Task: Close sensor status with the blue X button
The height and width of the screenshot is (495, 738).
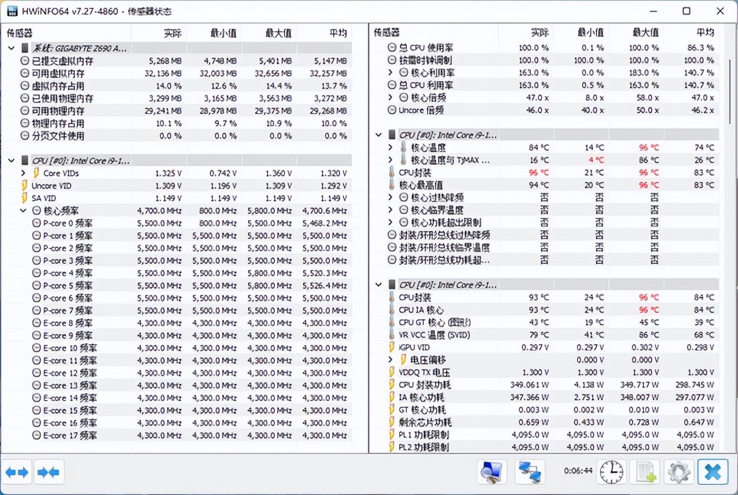Action: tap(713, 472)
